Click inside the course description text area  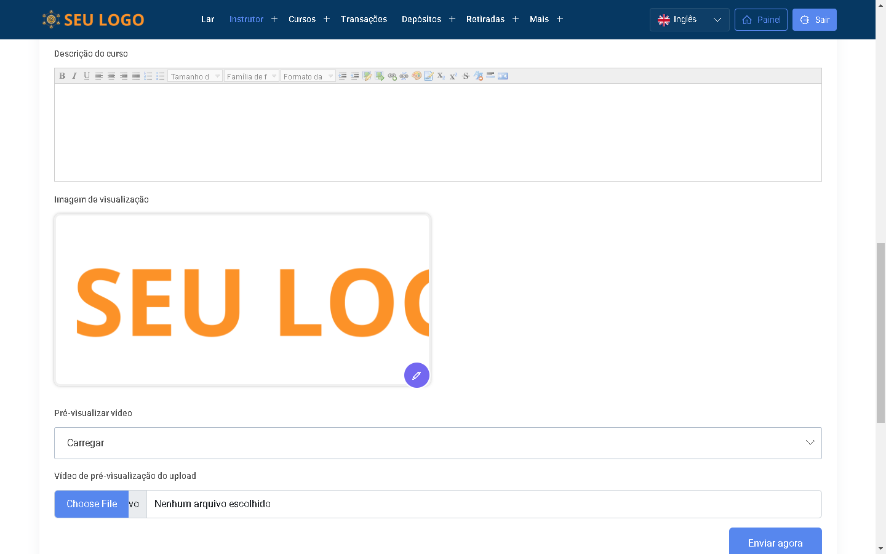tap(437, 132)
